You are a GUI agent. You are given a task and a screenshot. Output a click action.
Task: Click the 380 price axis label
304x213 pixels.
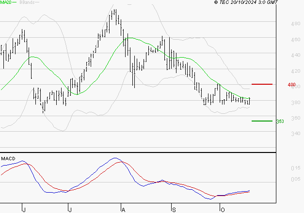click(x=295, y=103)
